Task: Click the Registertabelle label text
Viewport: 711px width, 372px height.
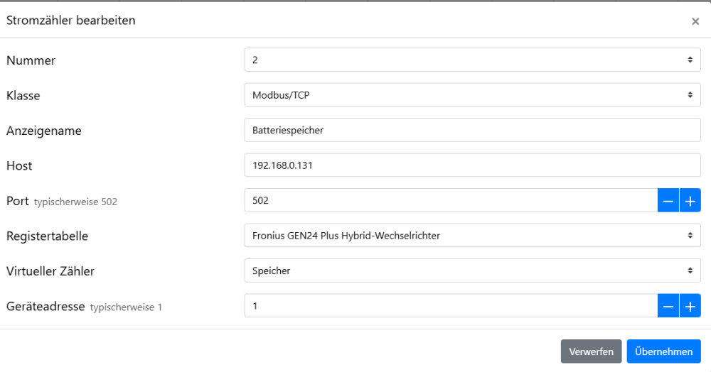Action: click(x=48, y=236)
